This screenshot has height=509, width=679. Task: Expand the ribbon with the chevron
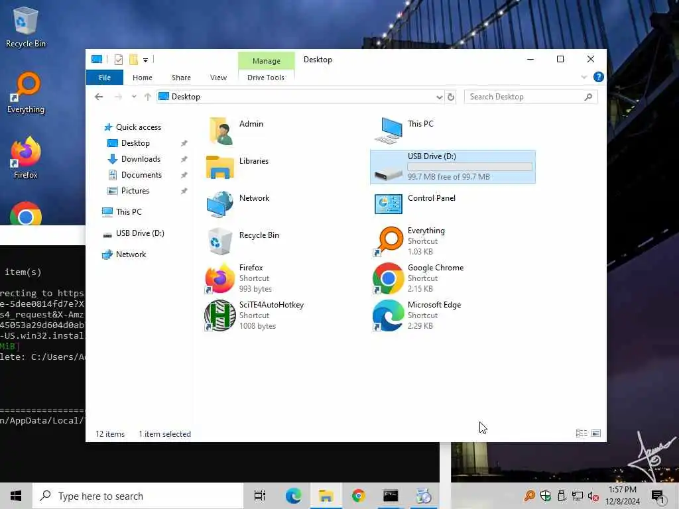584,77
